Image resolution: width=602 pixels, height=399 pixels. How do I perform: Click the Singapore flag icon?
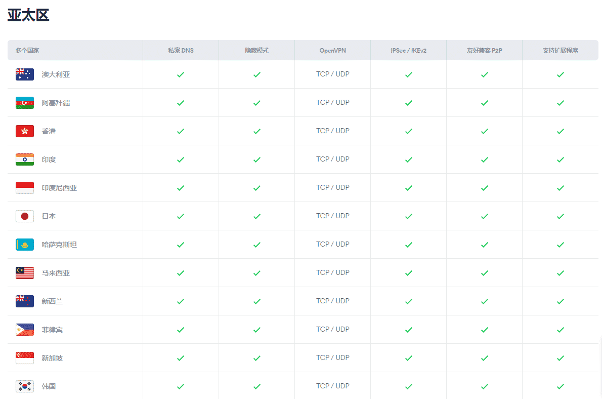pos(25,358)
